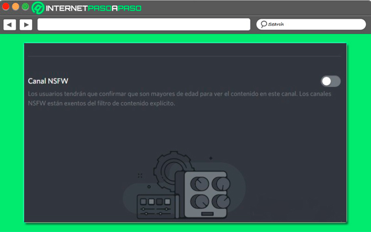Image resolution: width=371 pixels, height=232 pixels.
Task: Go back with the left arrow button
Action: (x=10, y=25)
